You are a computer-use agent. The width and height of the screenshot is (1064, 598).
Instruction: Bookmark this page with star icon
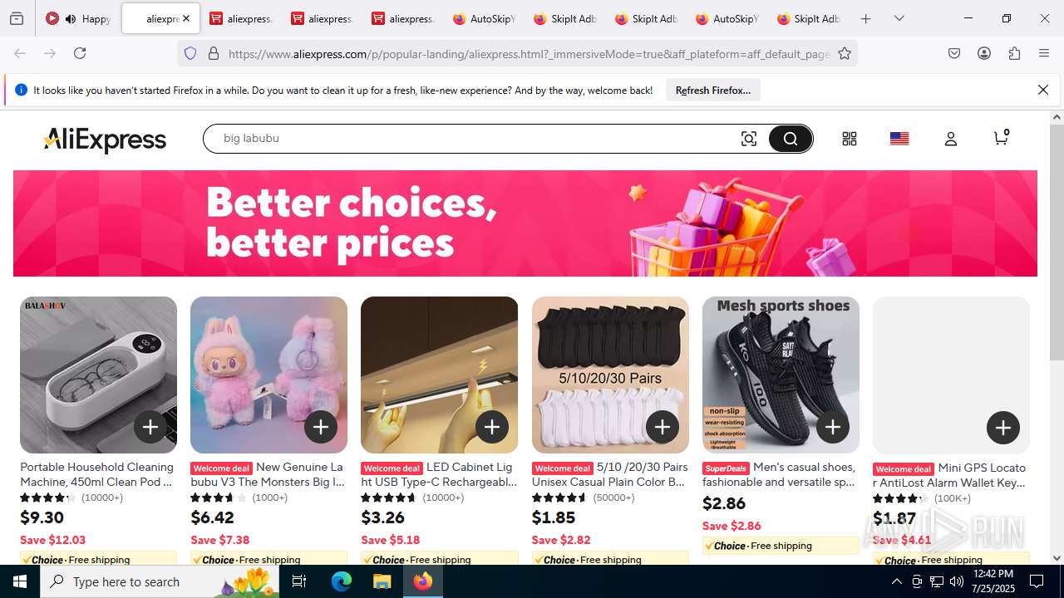coord(845,53)
